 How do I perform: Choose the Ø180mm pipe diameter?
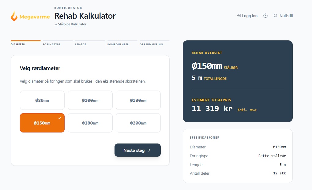coord(90,123)
